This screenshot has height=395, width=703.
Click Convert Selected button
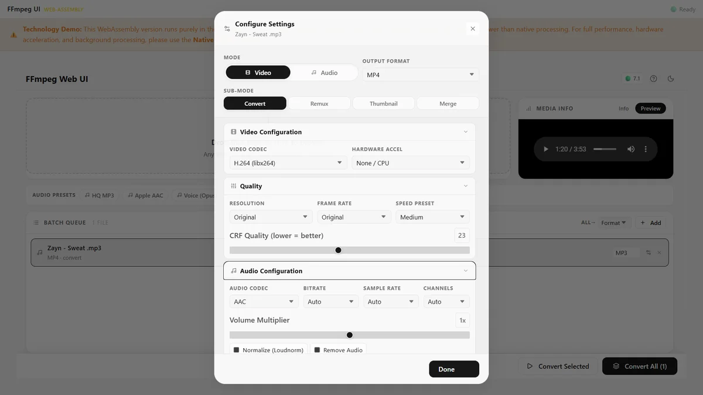tap(558, 366)
